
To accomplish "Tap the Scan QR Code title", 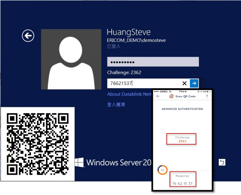I will [186, 96].
